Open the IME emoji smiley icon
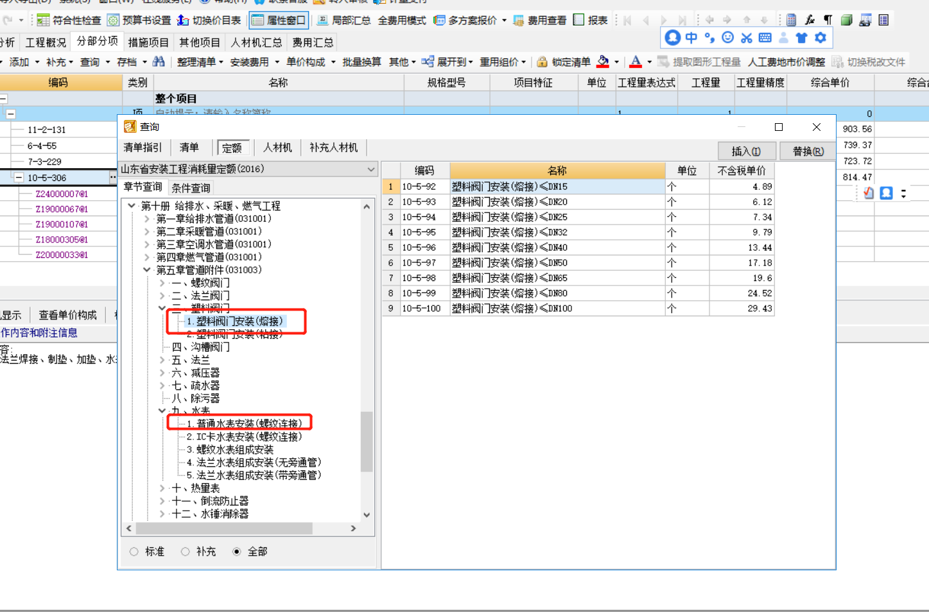Image resolution: width=929 pixels, height=612 pixels. pos(727,38)
